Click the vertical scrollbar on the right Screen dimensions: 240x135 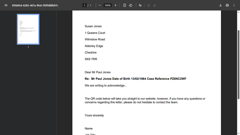coord(238,64)
